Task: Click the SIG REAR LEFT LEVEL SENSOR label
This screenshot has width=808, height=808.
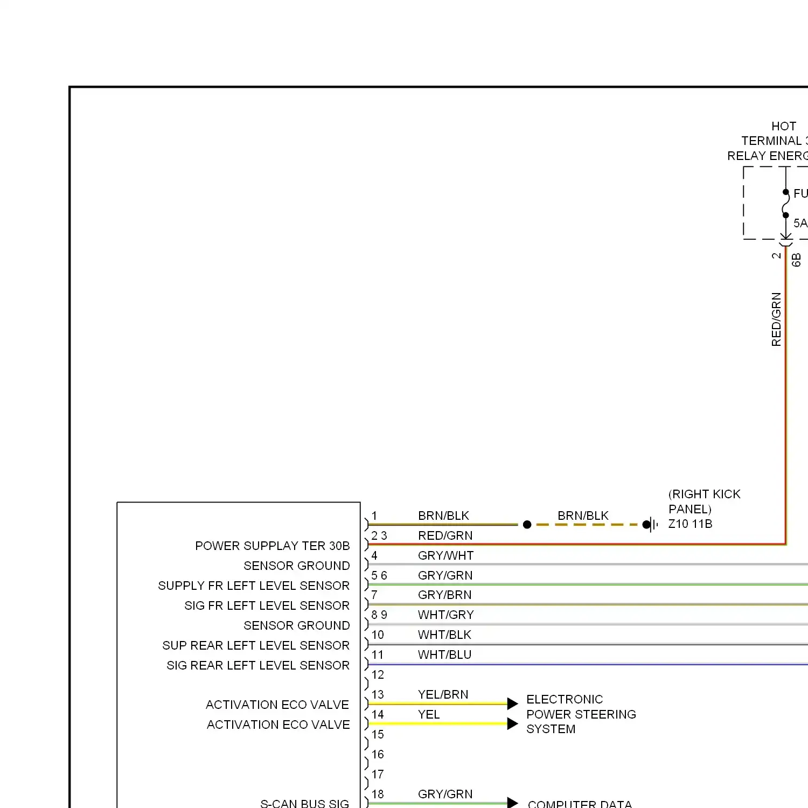Action: tap(258, 665)
